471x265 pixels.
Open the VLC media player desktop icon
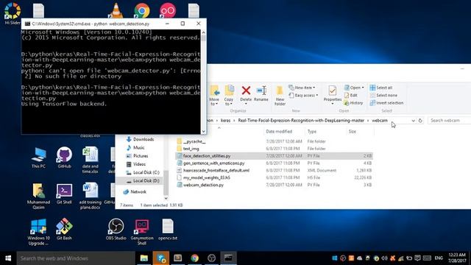pyautogui.click(x=116, y=10)
